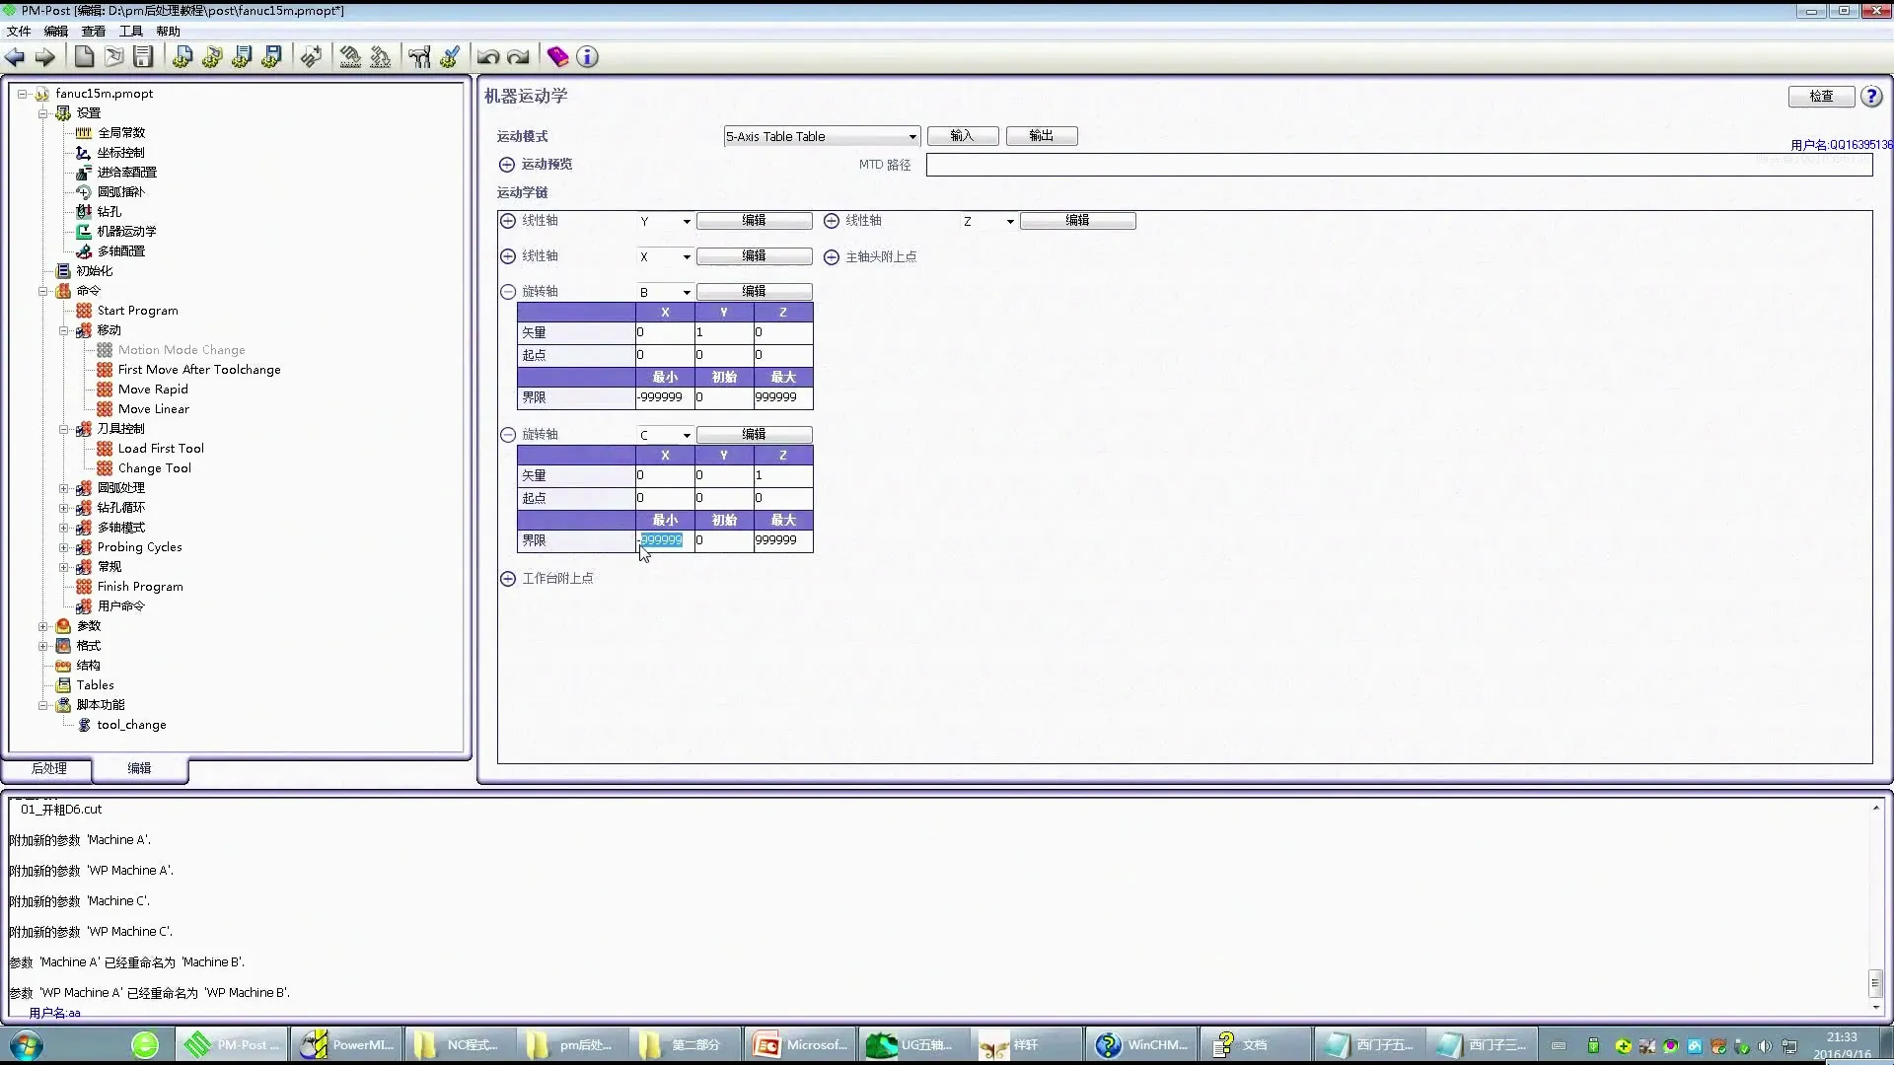1894x1065 pixels.
Task: Click the 检查 button
Action: (x=1820, y=97)
